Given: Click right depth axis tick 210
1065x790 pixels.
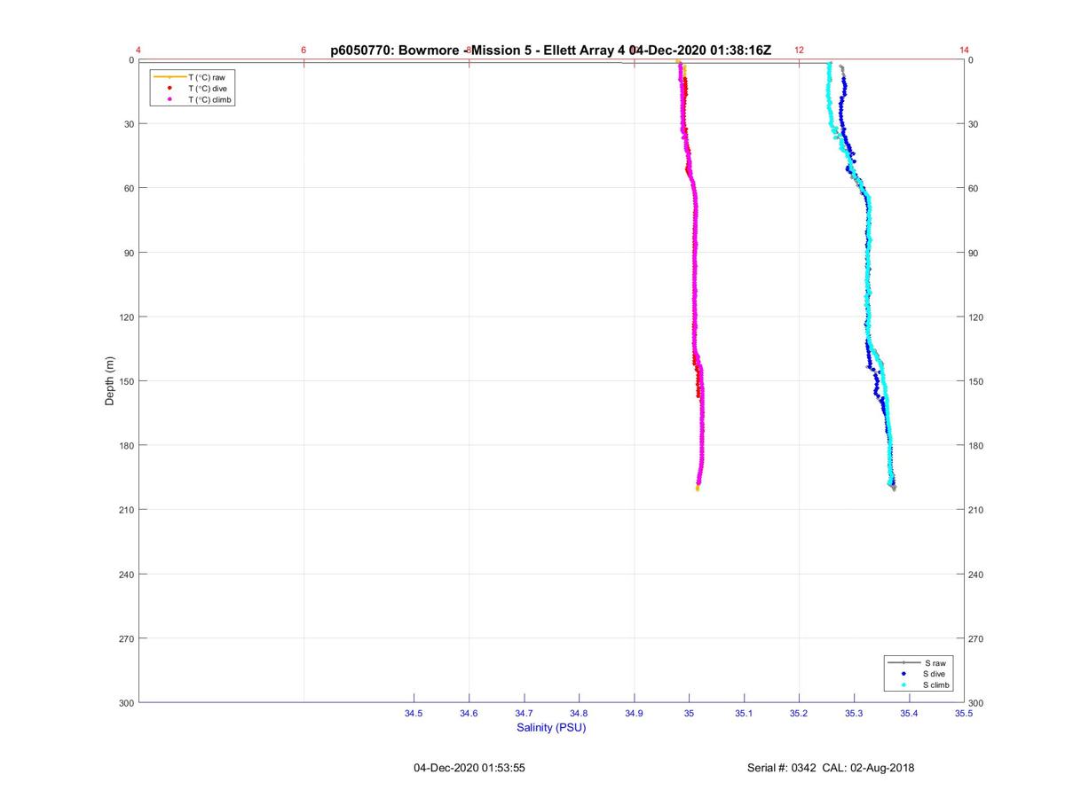Looking at the screenshot, I should (977, 510).
